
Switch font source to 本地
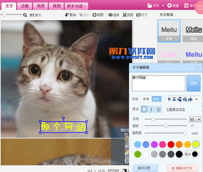coord(146,99)
